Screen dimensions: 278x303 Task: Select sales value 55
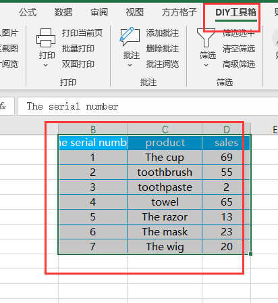click(x=226, y=172)
